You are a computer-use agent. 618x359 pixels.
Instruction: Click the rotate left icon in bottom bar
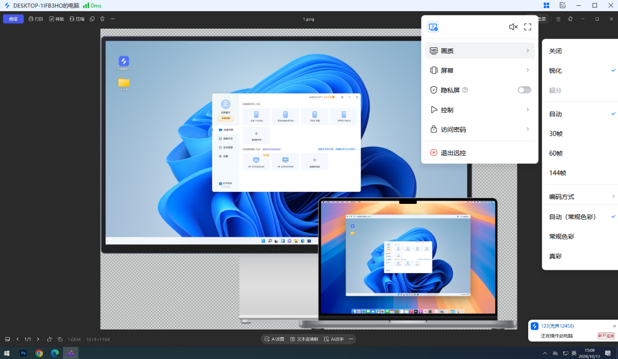pos(50,339)
